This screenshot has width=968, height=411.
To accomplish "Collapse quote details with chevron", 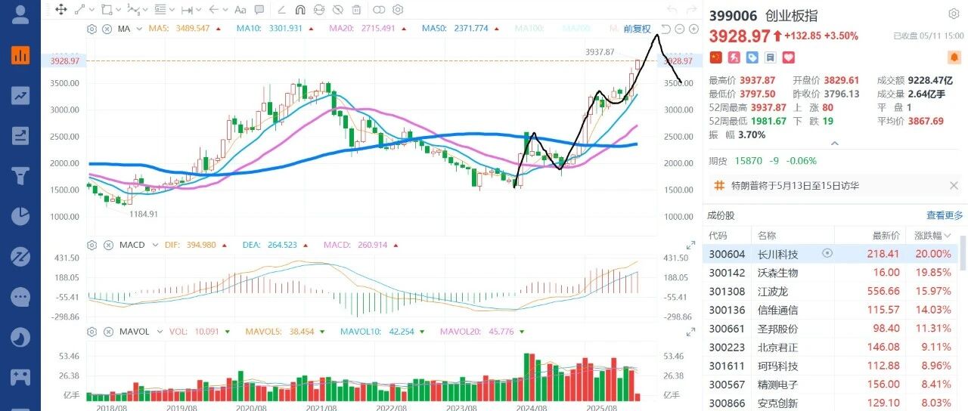I will [x=835, y=143].
